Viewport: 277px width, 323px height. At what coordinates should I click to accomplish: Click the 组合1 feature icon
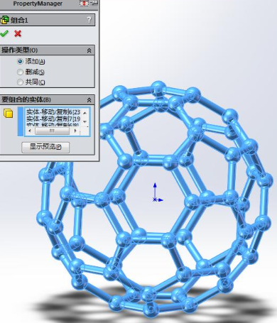click(4, 20)
